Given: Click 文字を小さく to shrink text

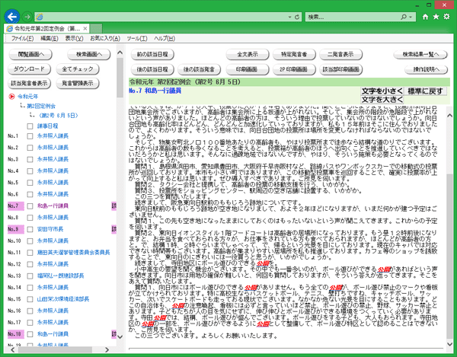Looking at the screenshot, I should click(382, 91).
